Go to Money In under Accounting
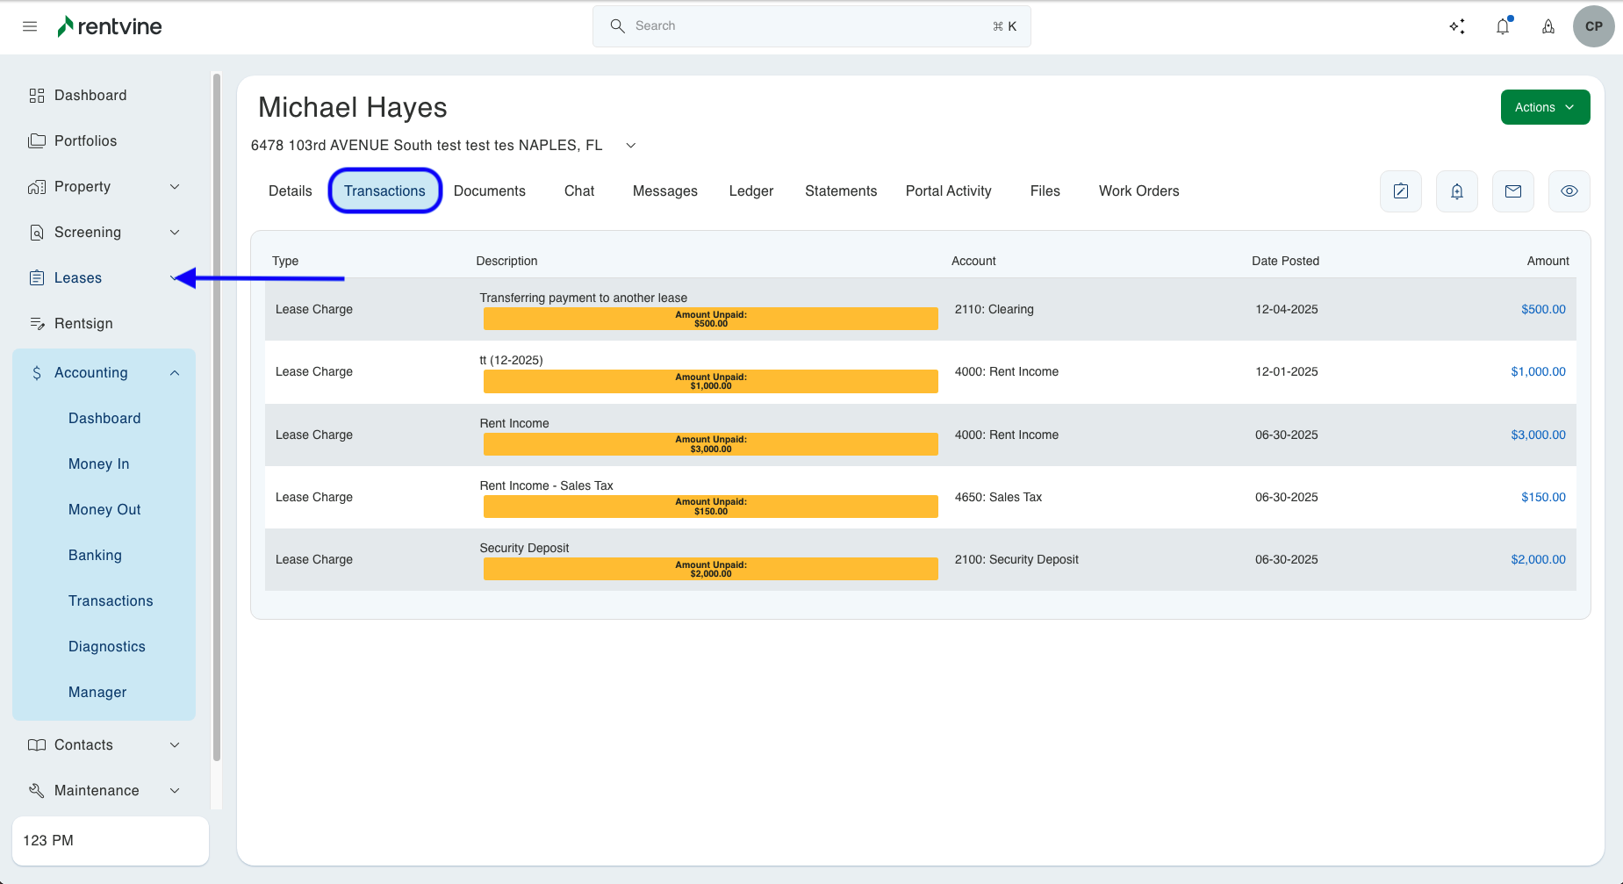The width and height of the screenshot is (1623, 884). click(98, 464)
